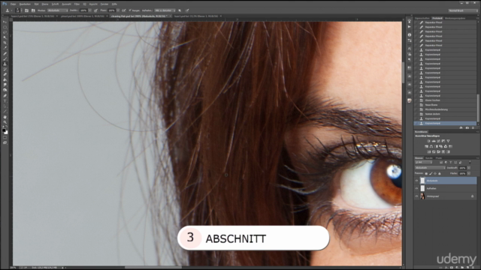Screen dimensions: 481x270
Task: Open the Datei menu
Action: point(13,4)
